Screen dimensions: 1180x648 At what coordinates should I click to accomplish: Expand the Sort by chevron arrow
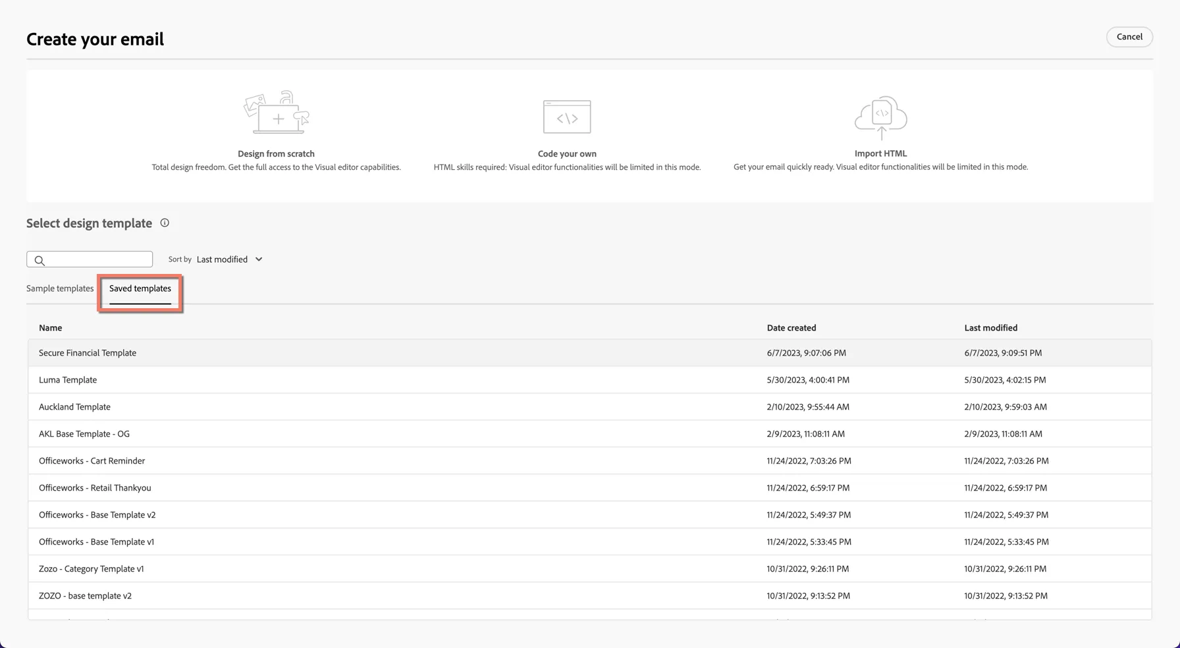point(259,259)
